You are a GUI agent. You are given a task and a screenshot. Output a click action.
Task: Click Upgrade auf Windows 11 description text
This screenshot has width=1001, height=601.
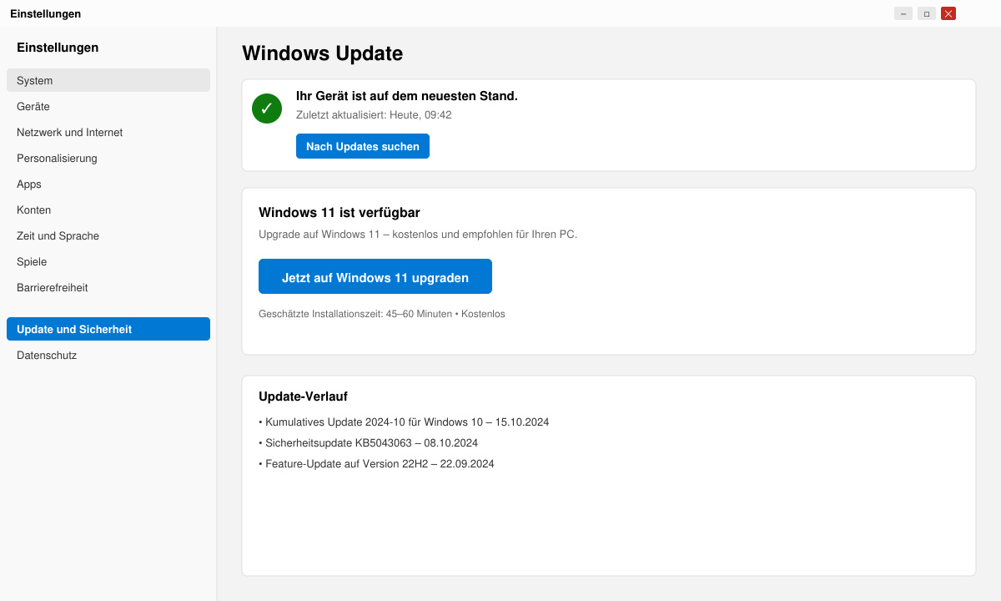tap(418, 235)
